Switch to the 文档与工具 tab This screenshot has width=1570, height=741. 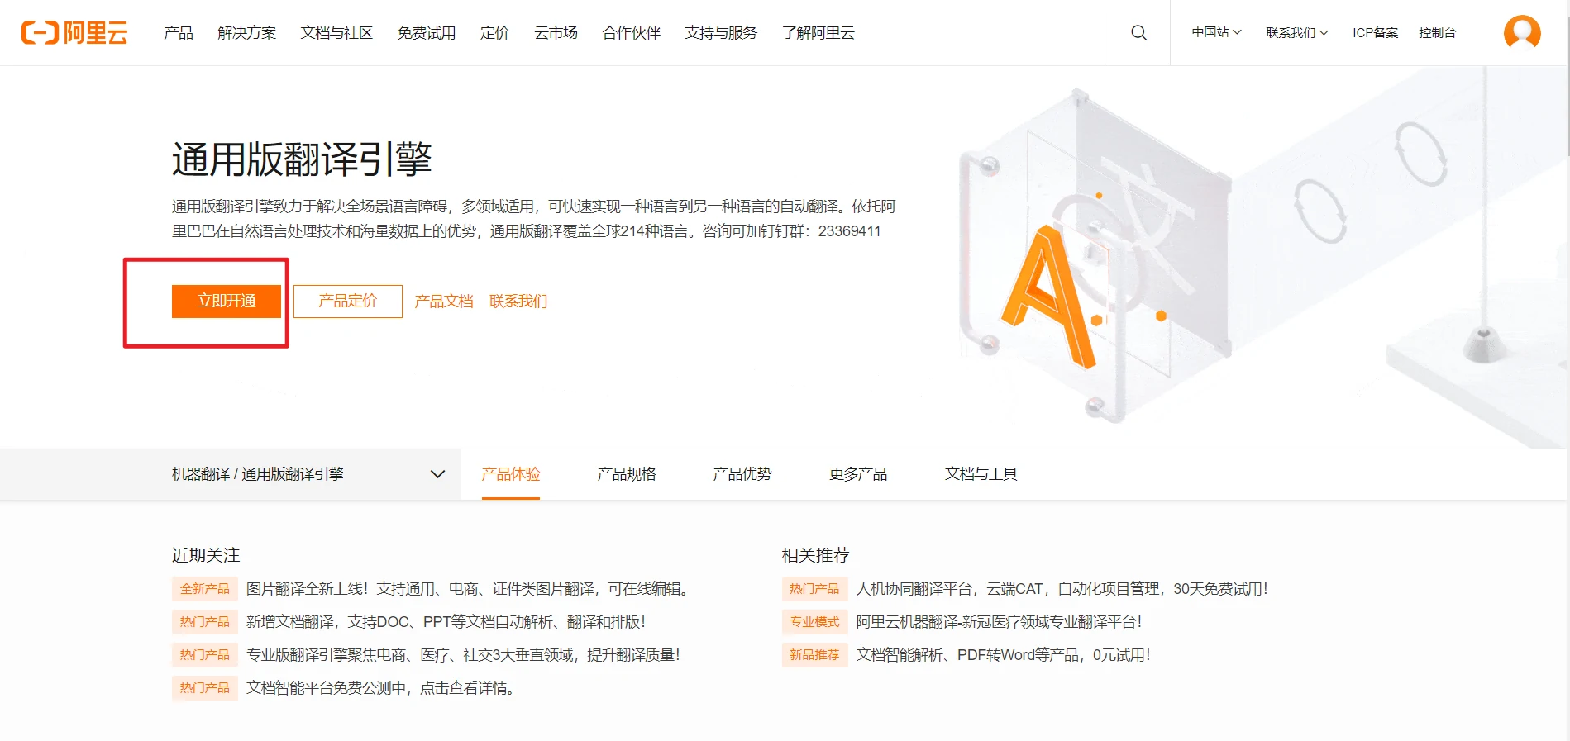tap(981, 474)
